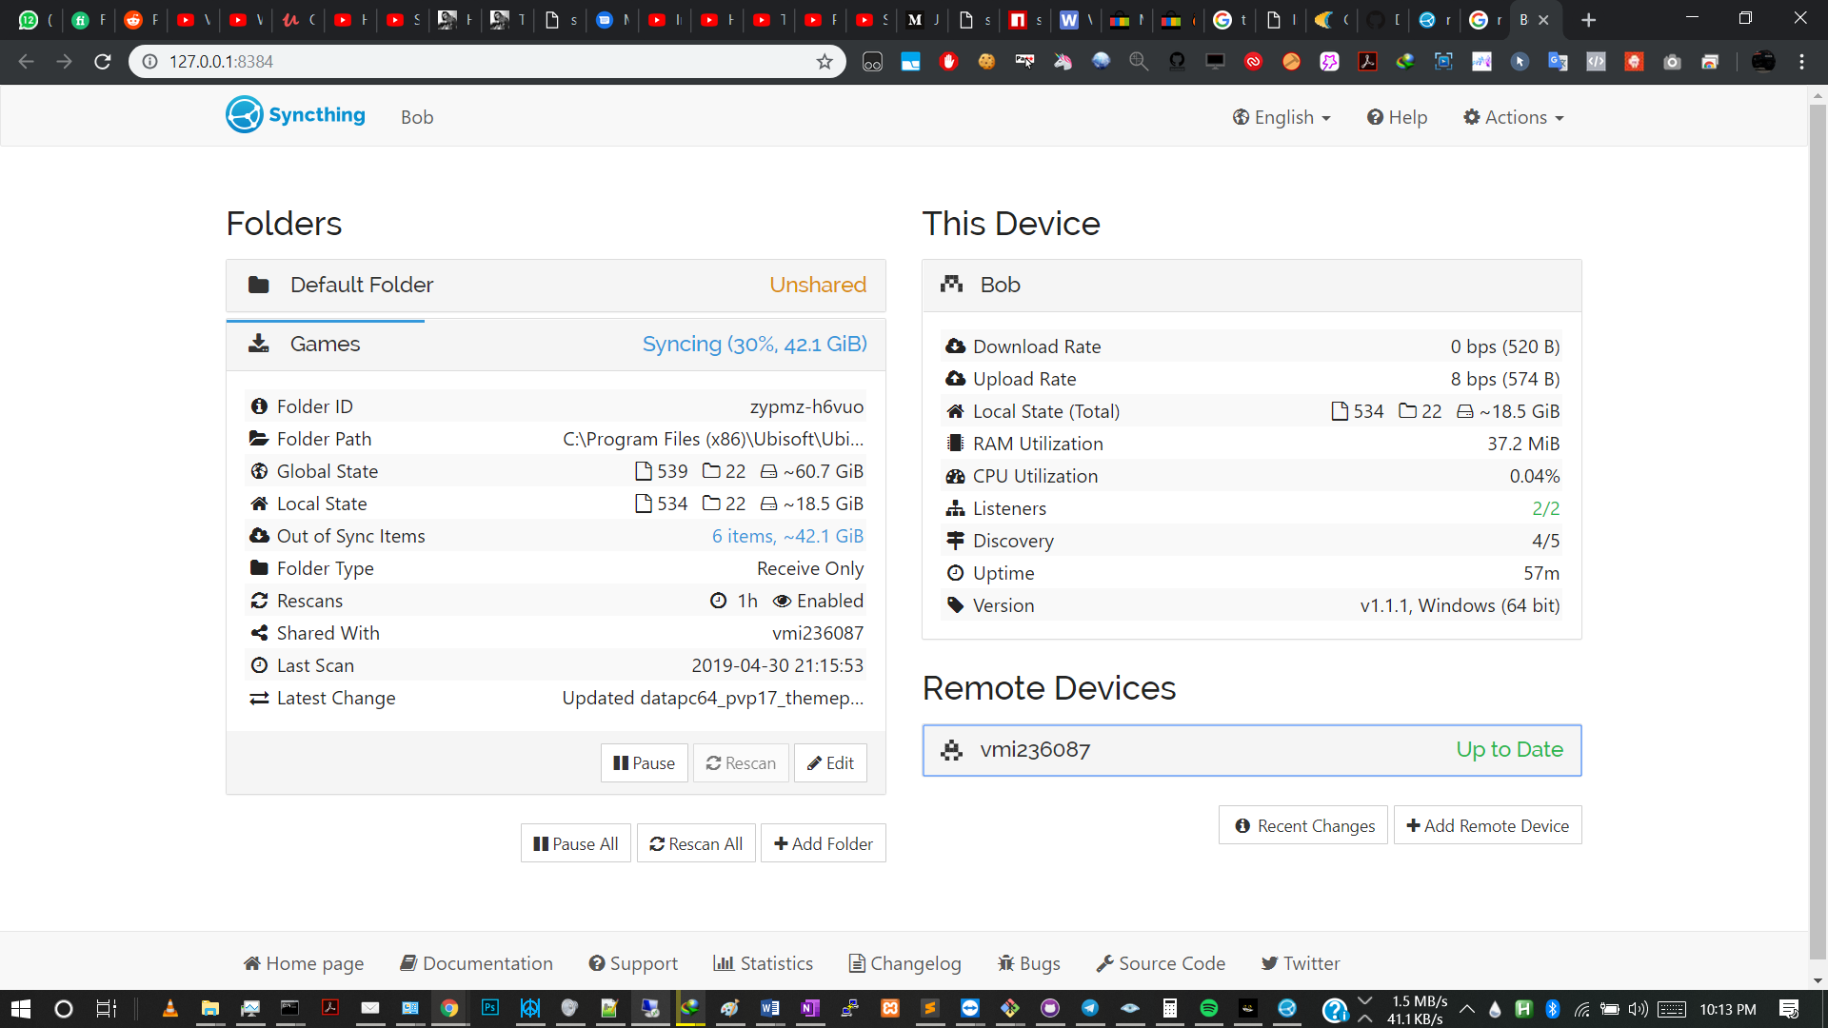Click the bookmark star in address bar

click(825, 61)
